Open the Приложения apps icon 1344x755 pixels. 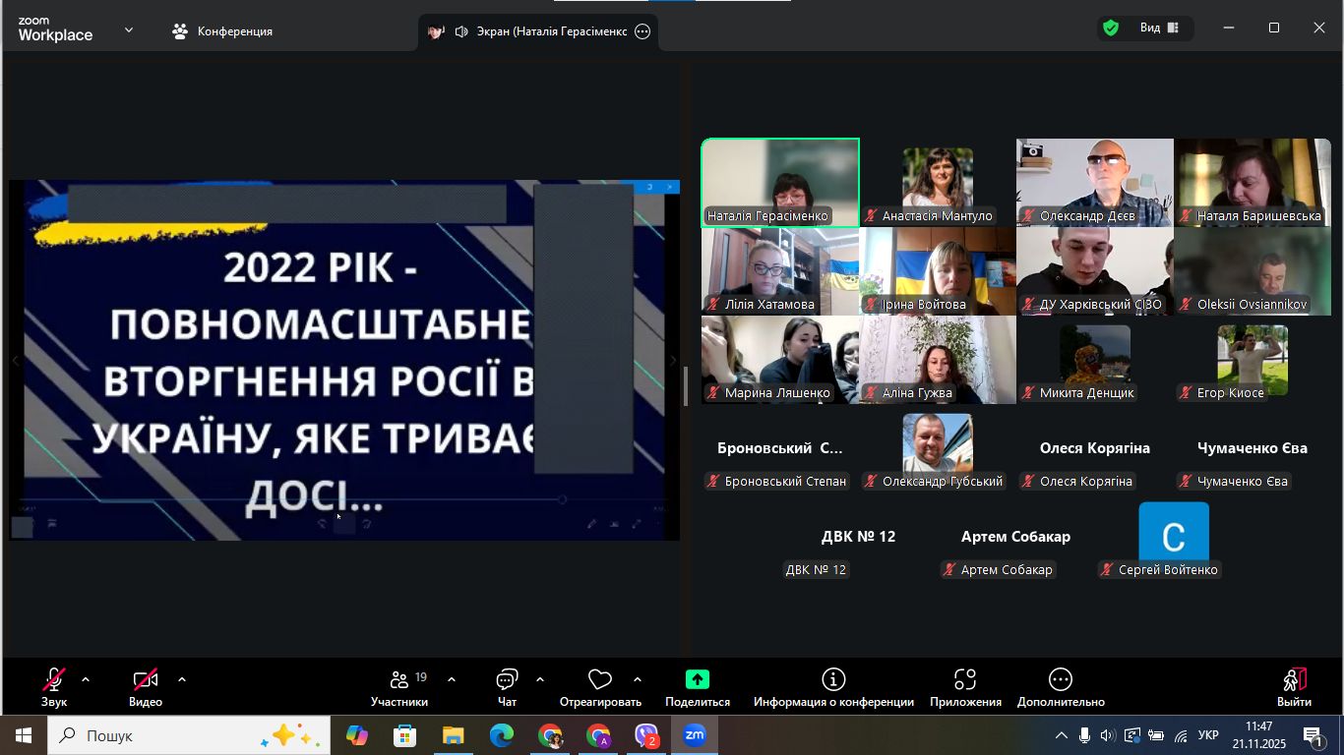(x=965, y=686)
